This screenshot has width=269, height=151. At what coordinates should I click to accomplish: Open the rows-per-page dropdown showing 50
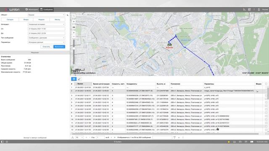(x=79, y=138)
